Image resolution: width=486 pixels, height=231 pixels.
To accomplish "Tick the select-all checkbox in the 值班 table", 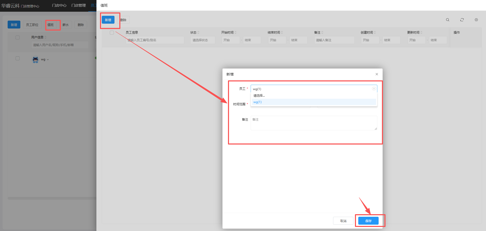I will tap(112, 33).
